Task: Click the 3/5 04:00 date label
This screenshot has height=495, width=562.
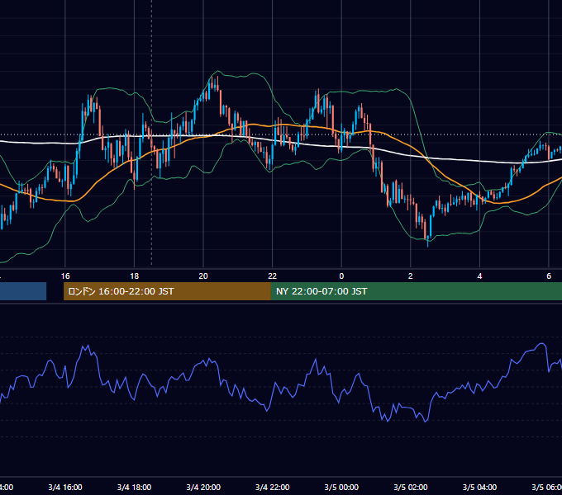Action: (x=479, y=488)
